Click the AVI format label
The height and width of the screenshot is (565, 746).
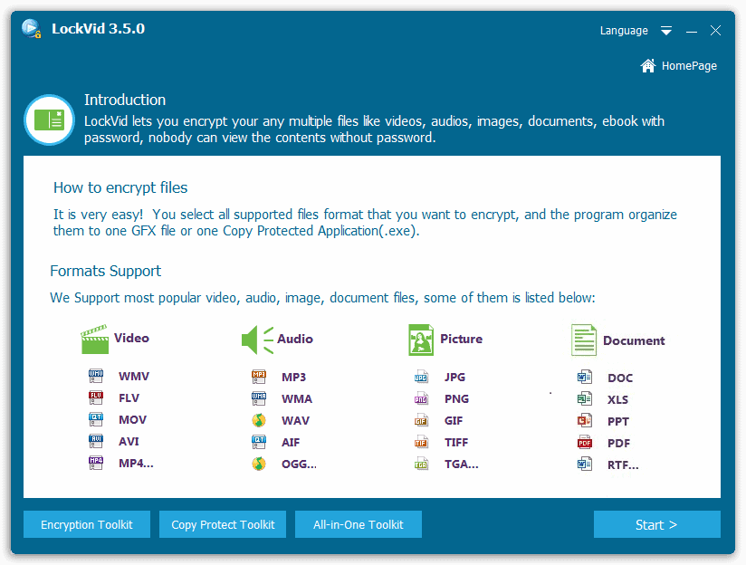(x=129, y=442)
